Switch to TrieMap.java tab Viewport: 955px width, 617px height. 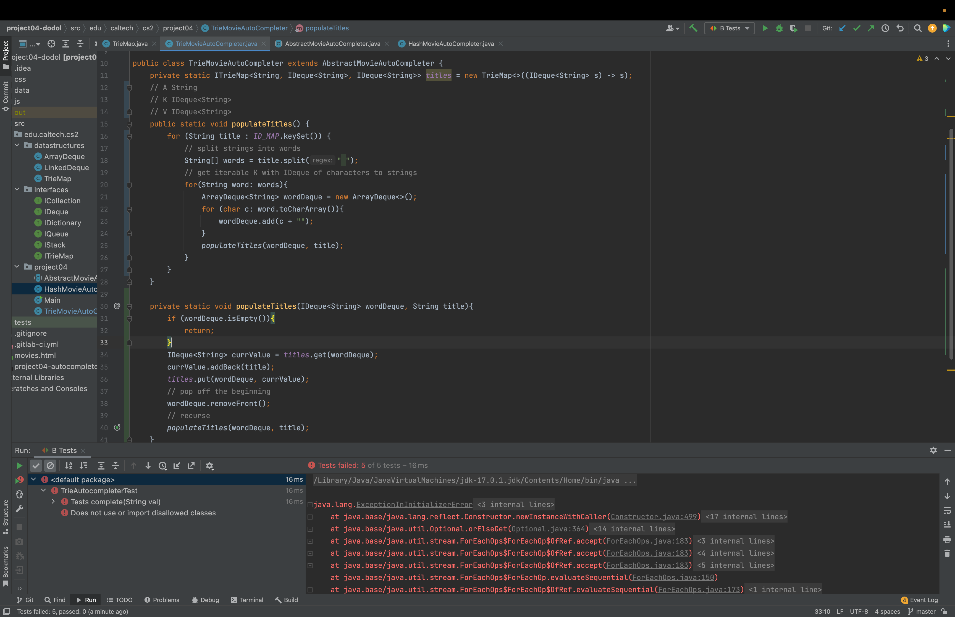pyautogui.click(x=129, y=44)
